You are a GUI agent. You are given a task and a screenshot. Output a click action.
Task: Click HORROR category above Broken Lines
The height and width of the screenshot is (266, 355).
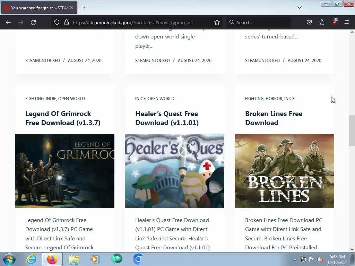274,99
